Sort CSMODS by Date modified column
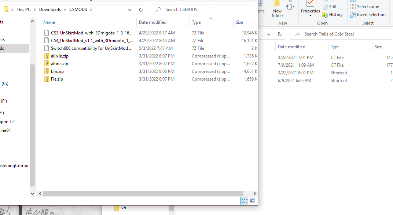The width and height of the screenshot is (393, 215). pyautogui.click(x=153, y=22)
